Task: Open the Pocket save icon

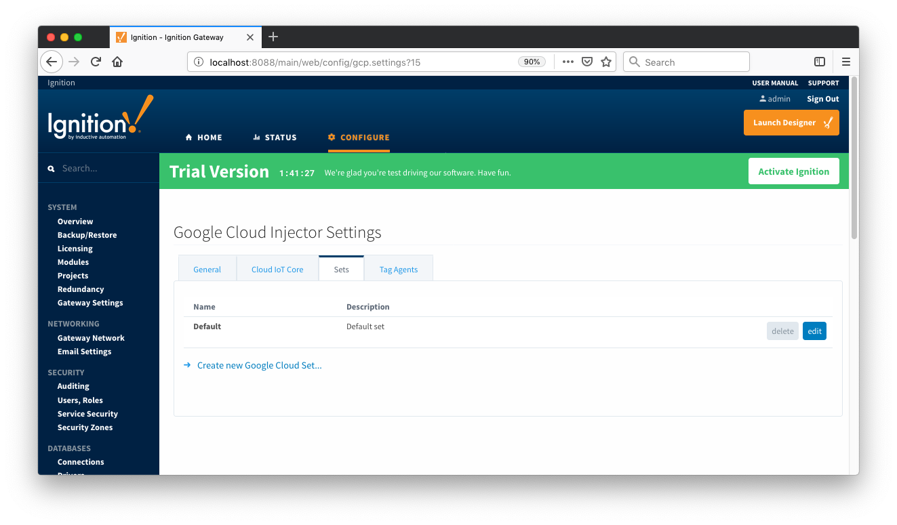Action: coord(587,62)
